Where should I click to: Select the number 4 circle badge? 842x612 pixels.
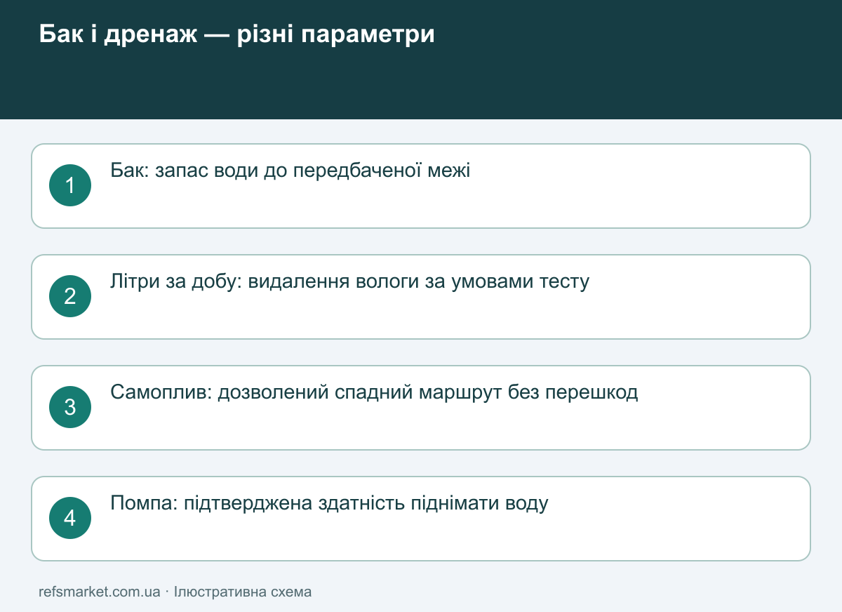point(70,518)
